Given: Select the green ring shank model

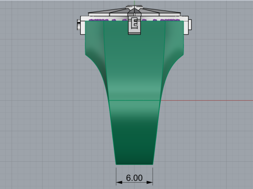Looking at the screenshot, I should coord(134,93).
